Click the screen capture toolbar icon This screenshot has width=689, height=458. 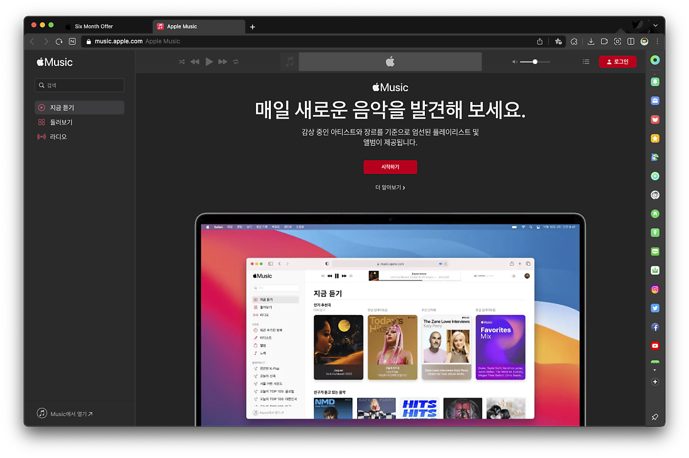pos(618,41)
